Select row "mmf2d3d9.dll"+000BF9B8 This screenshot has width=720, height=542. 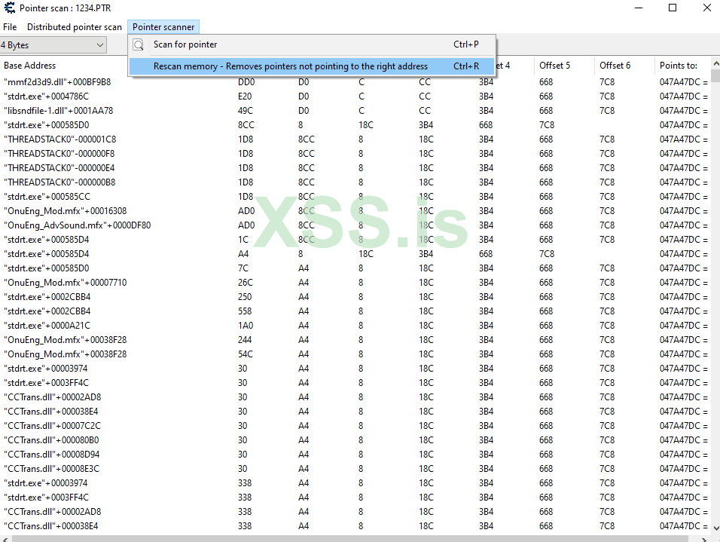click(x=355, y=82)
